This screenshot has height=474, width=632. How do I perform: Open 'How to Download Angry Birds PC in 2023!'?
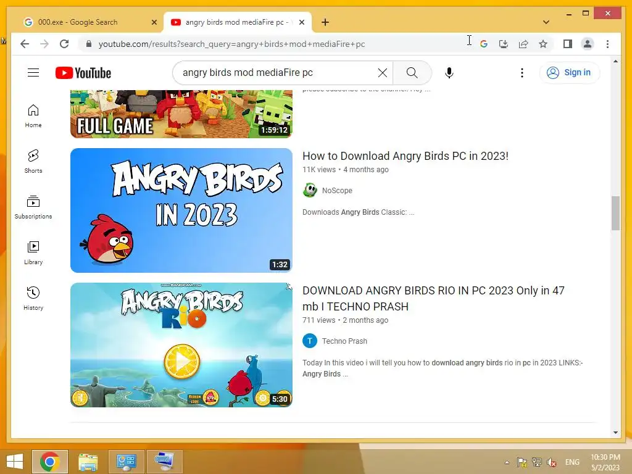point(405,156)
